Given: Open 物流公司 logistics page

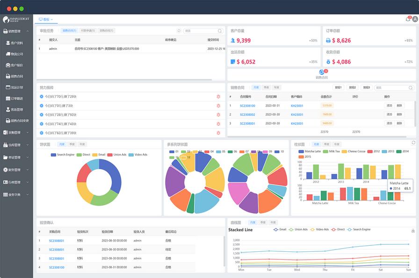Looking at the screenshot, I should point(14,54).
